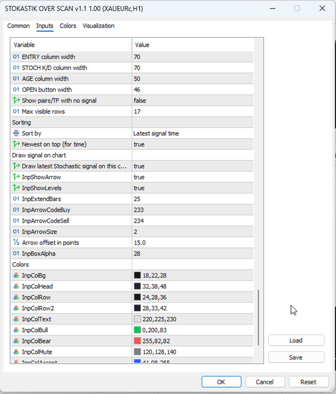Click the color icon beside InpColMute
The width and height of the screenshot is (336, 394).
[16, 352]
